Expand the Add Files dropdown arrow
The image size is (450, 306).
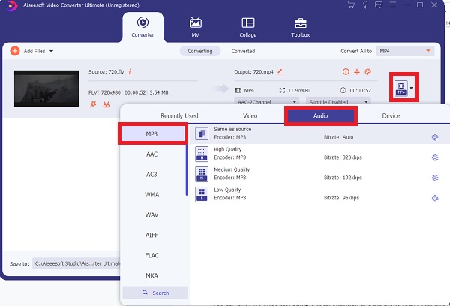click(51, 52)
